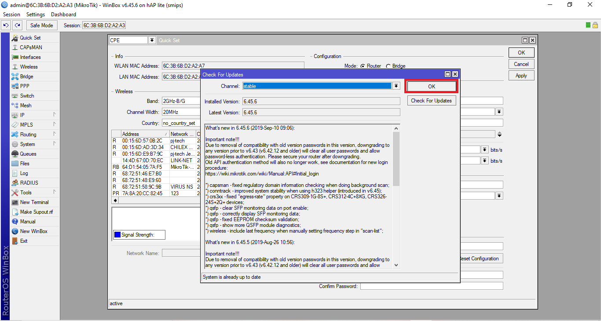Open the Channel dropdown arrow
The image size is (601, 321).
point(396,86)
